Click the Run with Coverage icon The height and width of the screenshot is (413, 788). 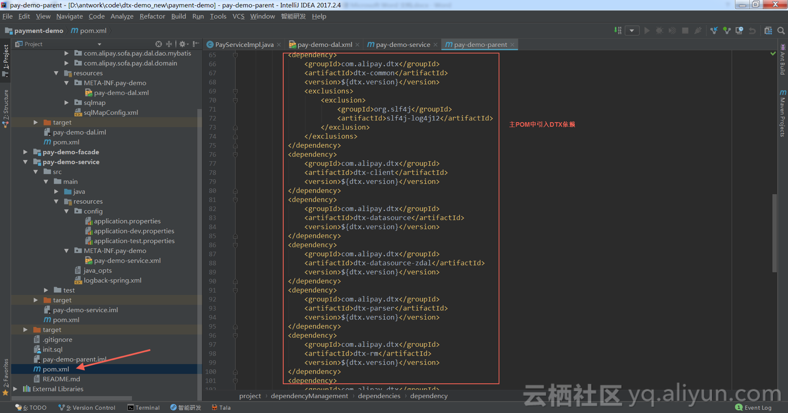coord(672,31)
